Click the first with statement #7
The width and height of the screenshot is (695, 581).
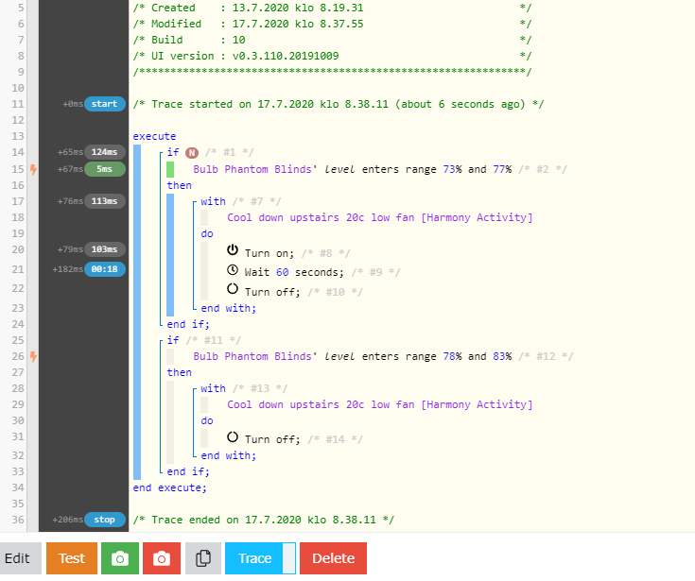[x=213, y=201]
